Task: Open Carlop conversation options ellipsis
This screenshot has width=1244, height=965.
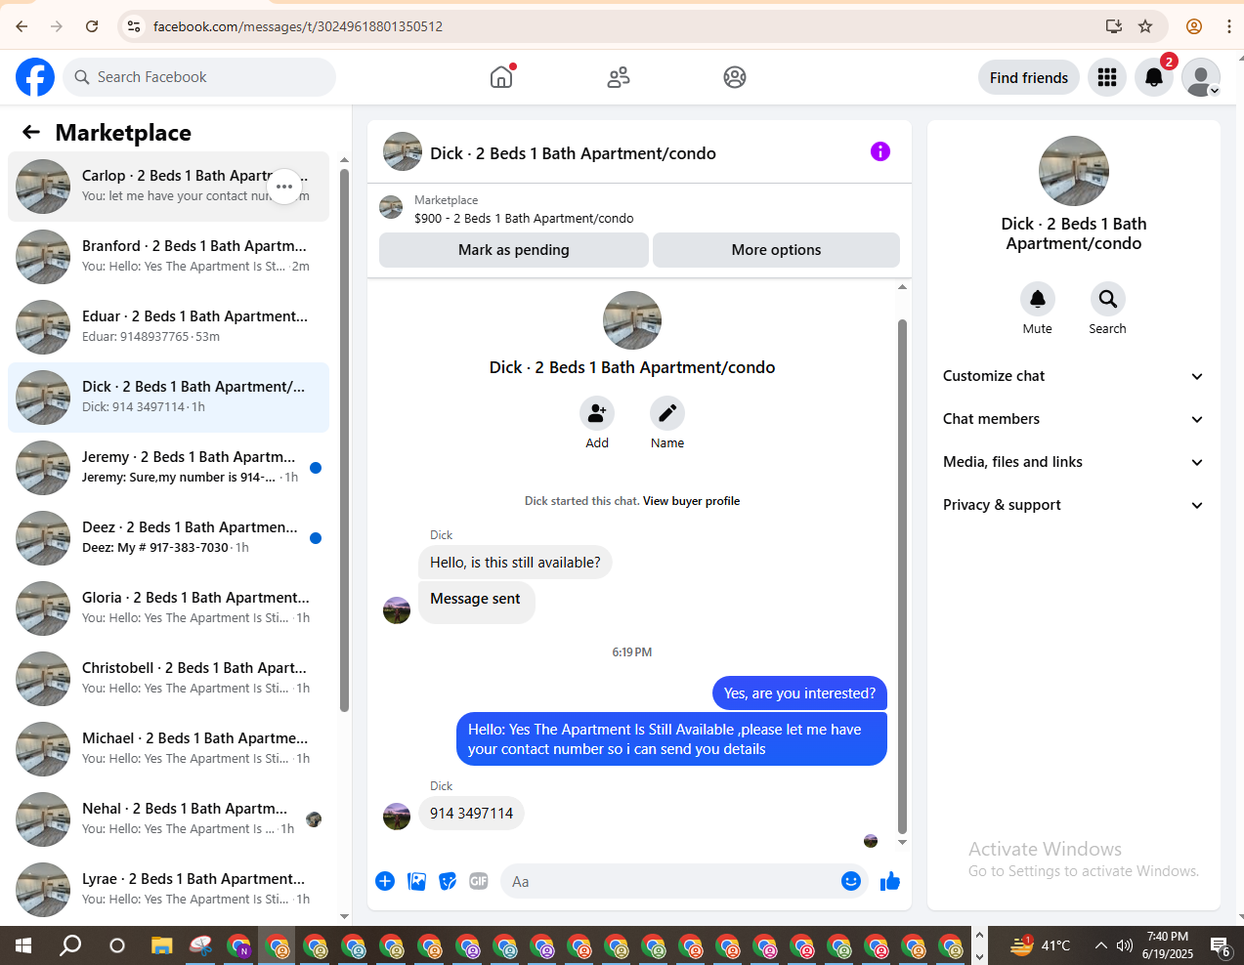Action: click(x=284, y=187)
